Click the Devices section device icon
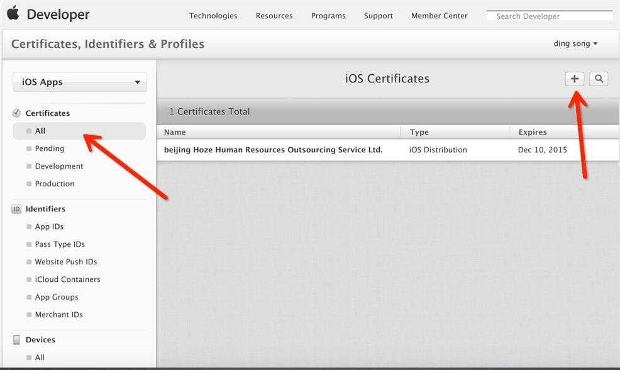This screenshot has height=370, width=620. pos(16,340)
